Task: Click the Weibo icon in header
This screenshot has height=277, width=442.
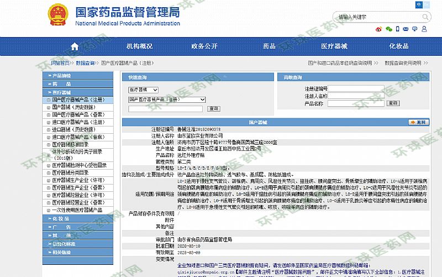Action: coord(379,29)
